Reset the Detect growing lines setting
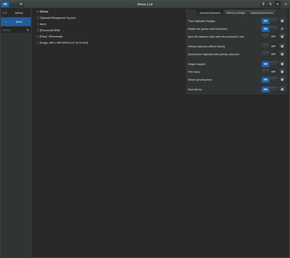Viewport: 290px width, 258px height. click(x=282, y=80)
